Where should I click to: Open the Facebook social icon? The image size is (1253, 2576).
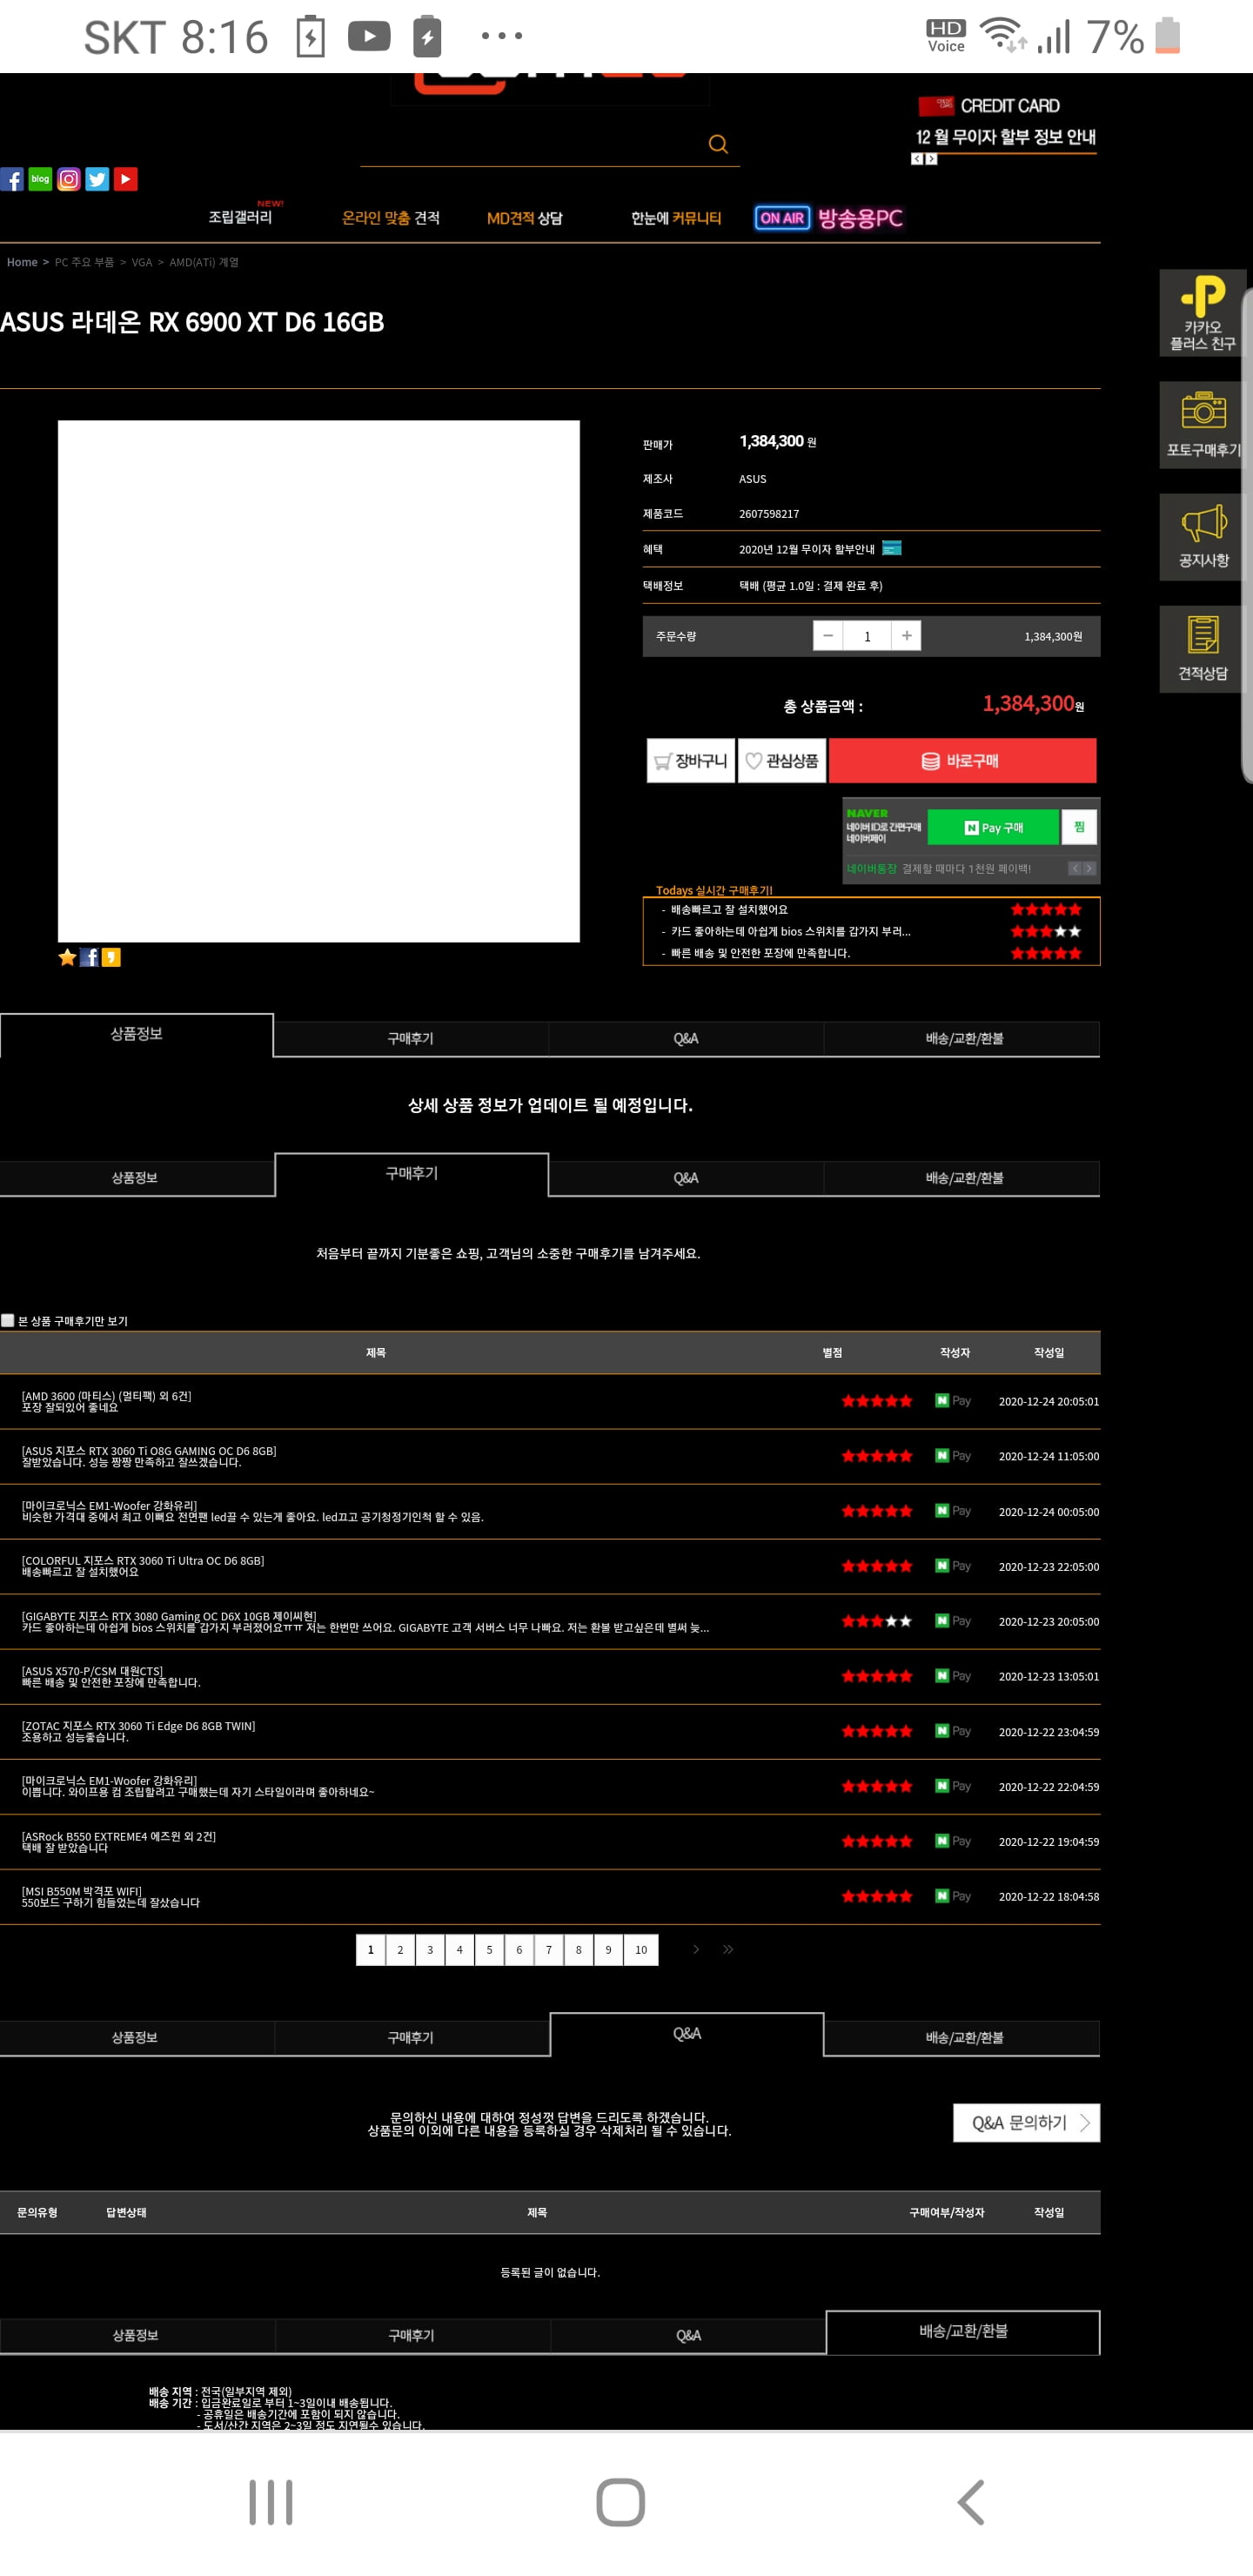tap(12, 179)
